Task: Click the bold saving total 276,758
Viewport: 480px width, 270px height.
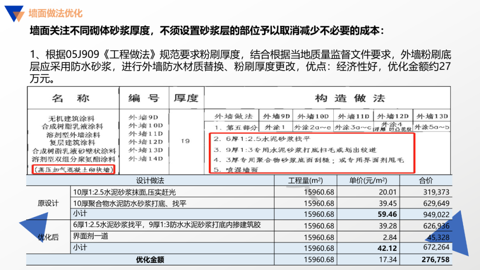Action: tap(435, 260)
